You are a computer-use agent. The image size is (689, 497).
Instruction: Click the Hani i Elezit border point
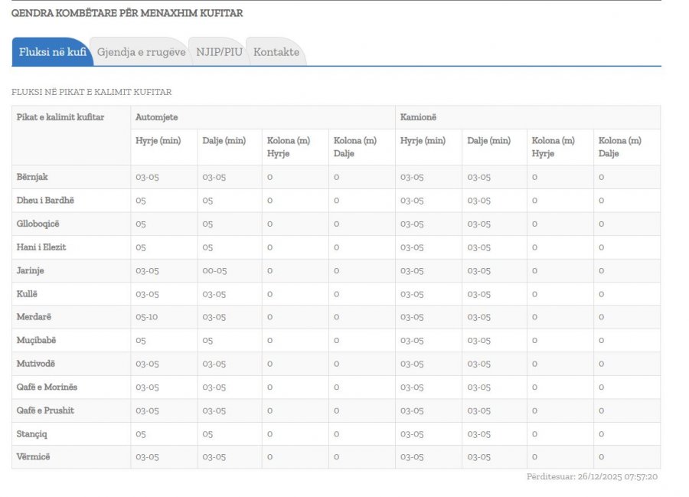tap(42, 247)
